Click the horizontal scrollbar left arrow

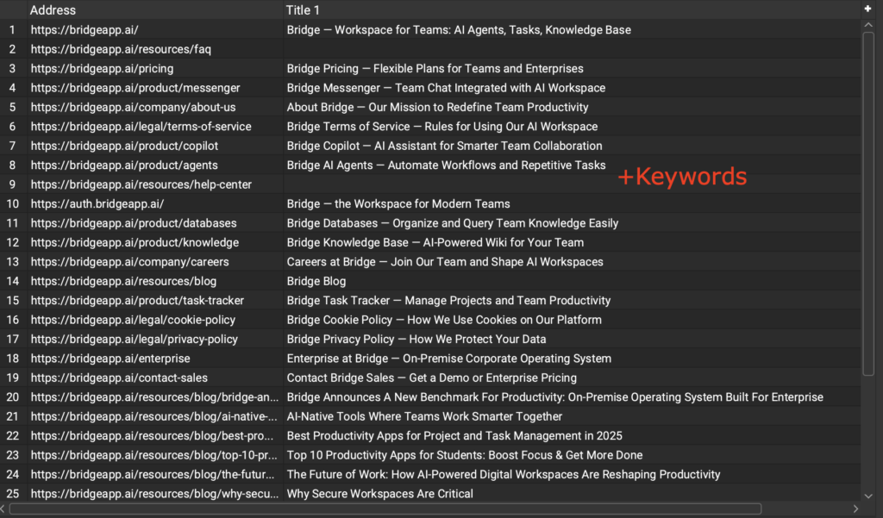(5, 509)
